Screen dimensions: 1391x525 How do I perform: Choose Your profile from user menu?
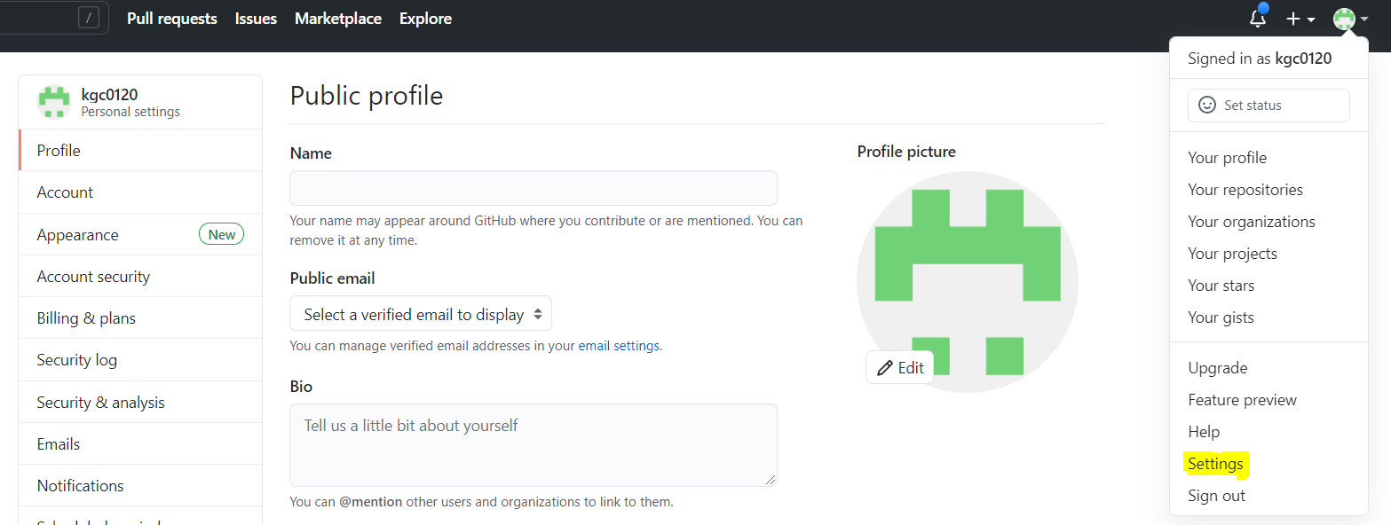(1268, 157)
